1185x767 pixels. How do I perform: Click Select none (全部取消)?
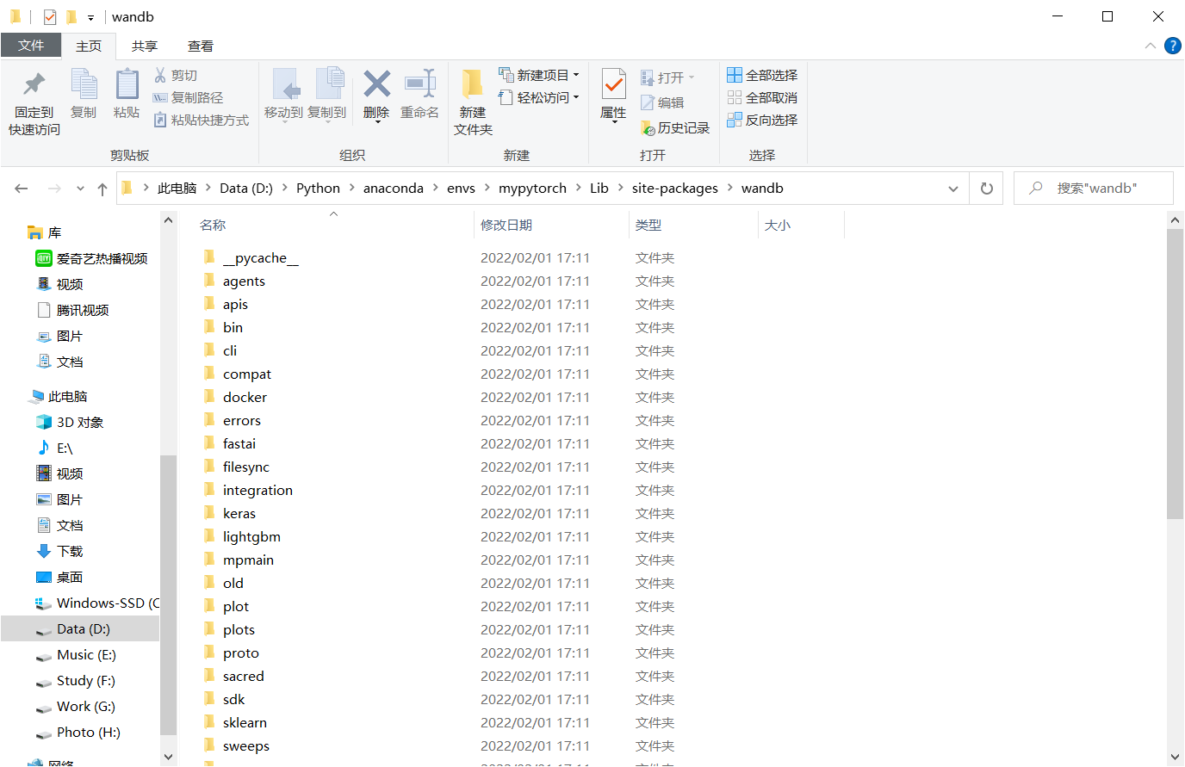(x=762, y=98)
